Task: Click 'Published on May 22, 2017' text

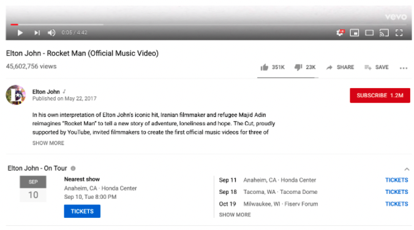Action: (64, 98)
